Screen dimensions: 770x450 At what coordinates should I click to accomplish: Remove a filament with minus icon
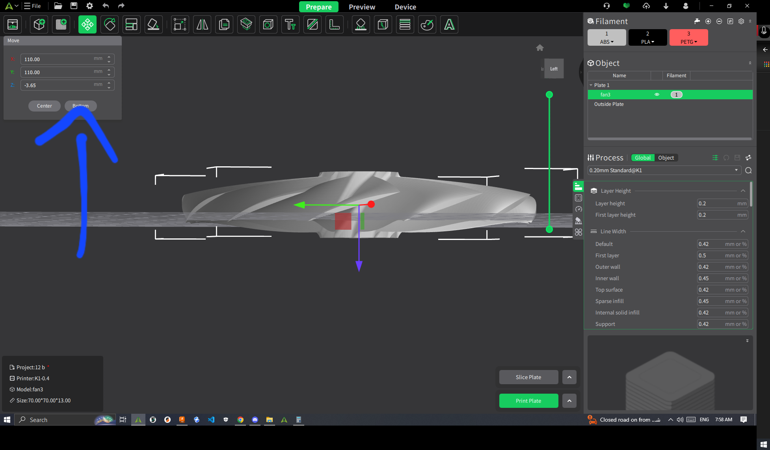click(719, 21)
